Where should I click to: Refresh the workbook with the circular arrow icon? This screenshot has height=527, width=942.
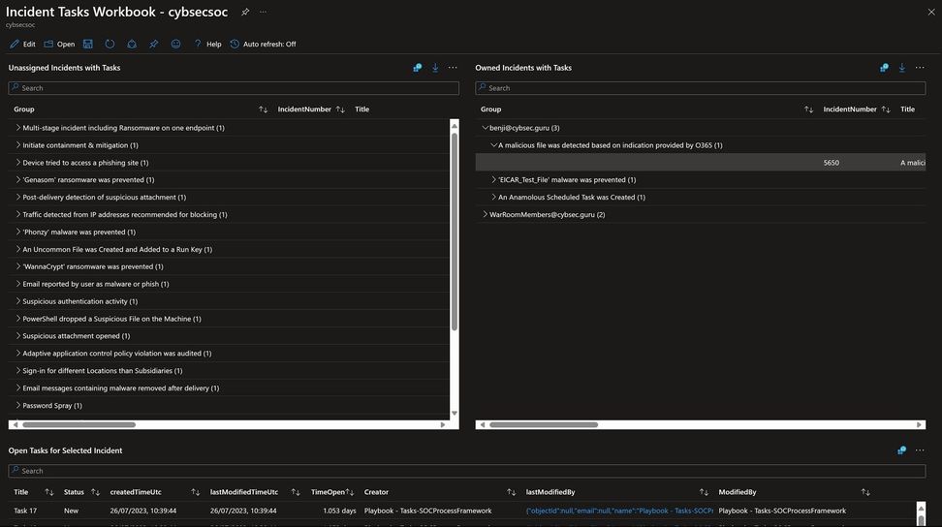(x=110, y=44)
